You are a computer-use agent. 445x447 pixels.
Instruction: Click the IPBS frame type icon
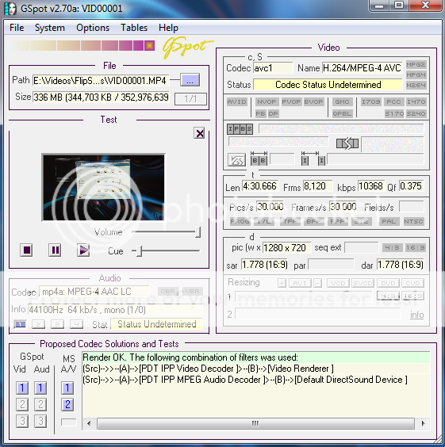tap(240, 129)
